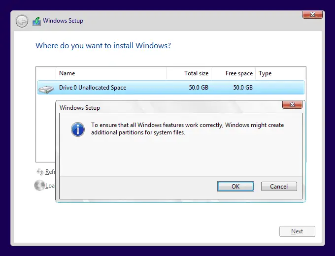Viewport: 335px width, 256px height.
Task: Click the Name column header
Action: (111, 73)
